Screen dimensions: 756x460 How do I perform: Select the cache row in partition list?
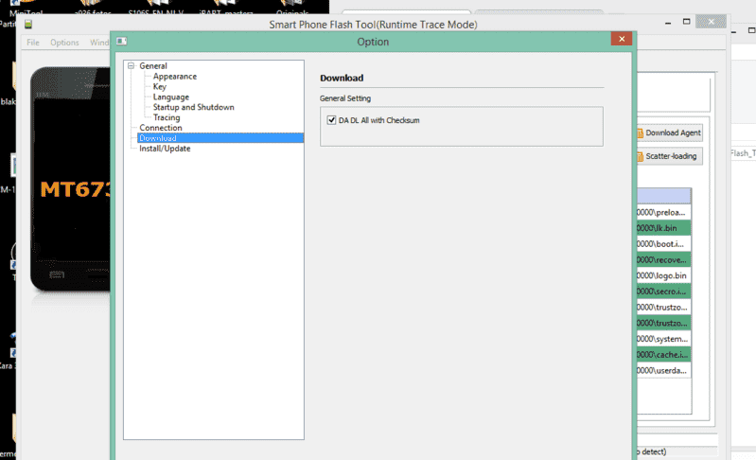click(x=663, y=355)
